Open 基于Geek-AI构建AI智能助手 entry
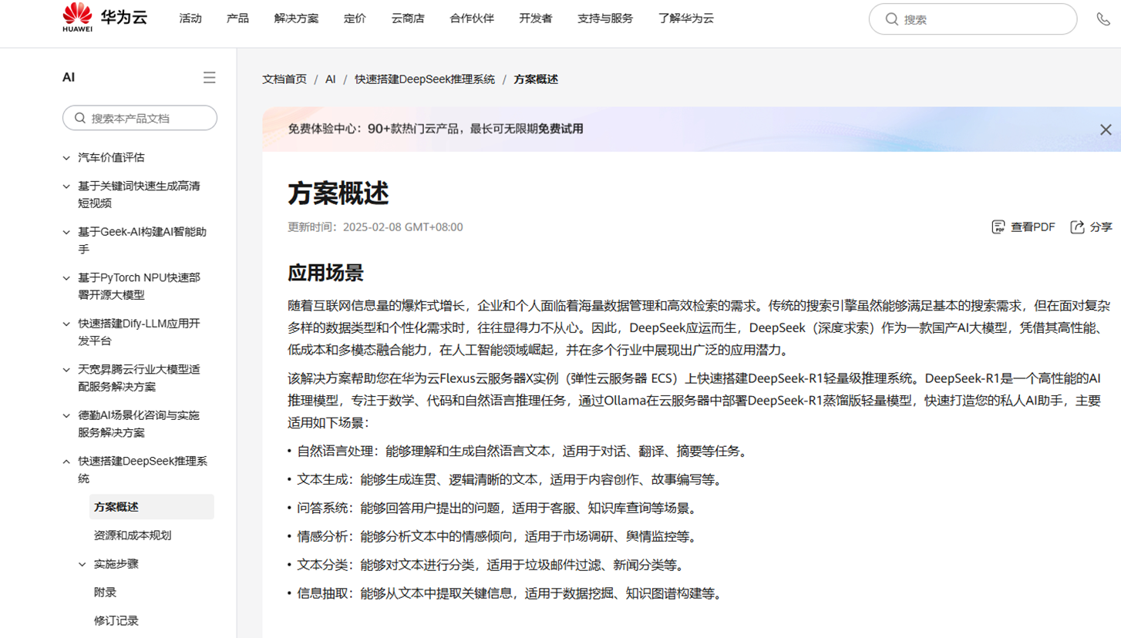Viewport: 1121px width, 638px height. pos(142,240)
